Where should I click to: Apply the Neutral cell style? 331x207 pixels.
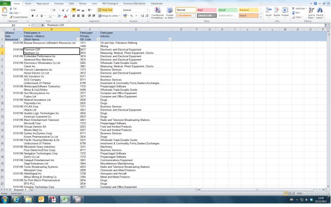tap(249, 10)
